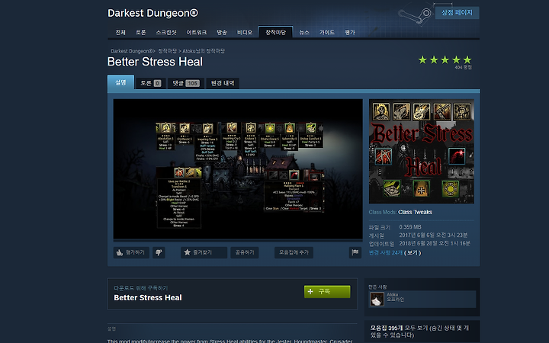Select the 설명 description tab
The height and width of the screenshot is (343, 549).
click(x=120, y=82)
